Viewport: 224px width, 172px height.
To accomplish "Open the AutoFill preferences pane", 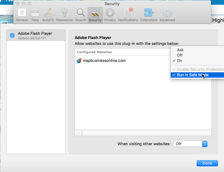I will 48,15.
